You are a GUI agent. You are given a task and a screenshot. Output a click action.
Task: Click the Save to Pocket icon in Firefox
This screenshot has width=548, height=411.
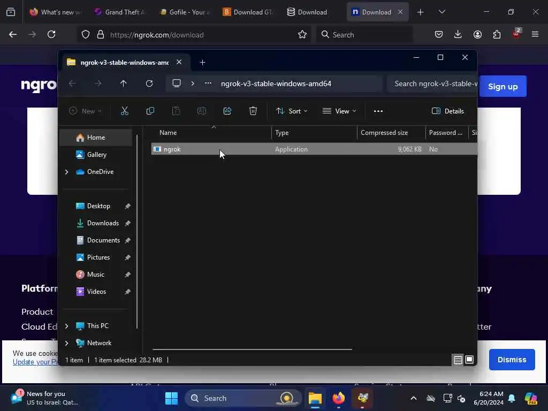pos(439,34)
